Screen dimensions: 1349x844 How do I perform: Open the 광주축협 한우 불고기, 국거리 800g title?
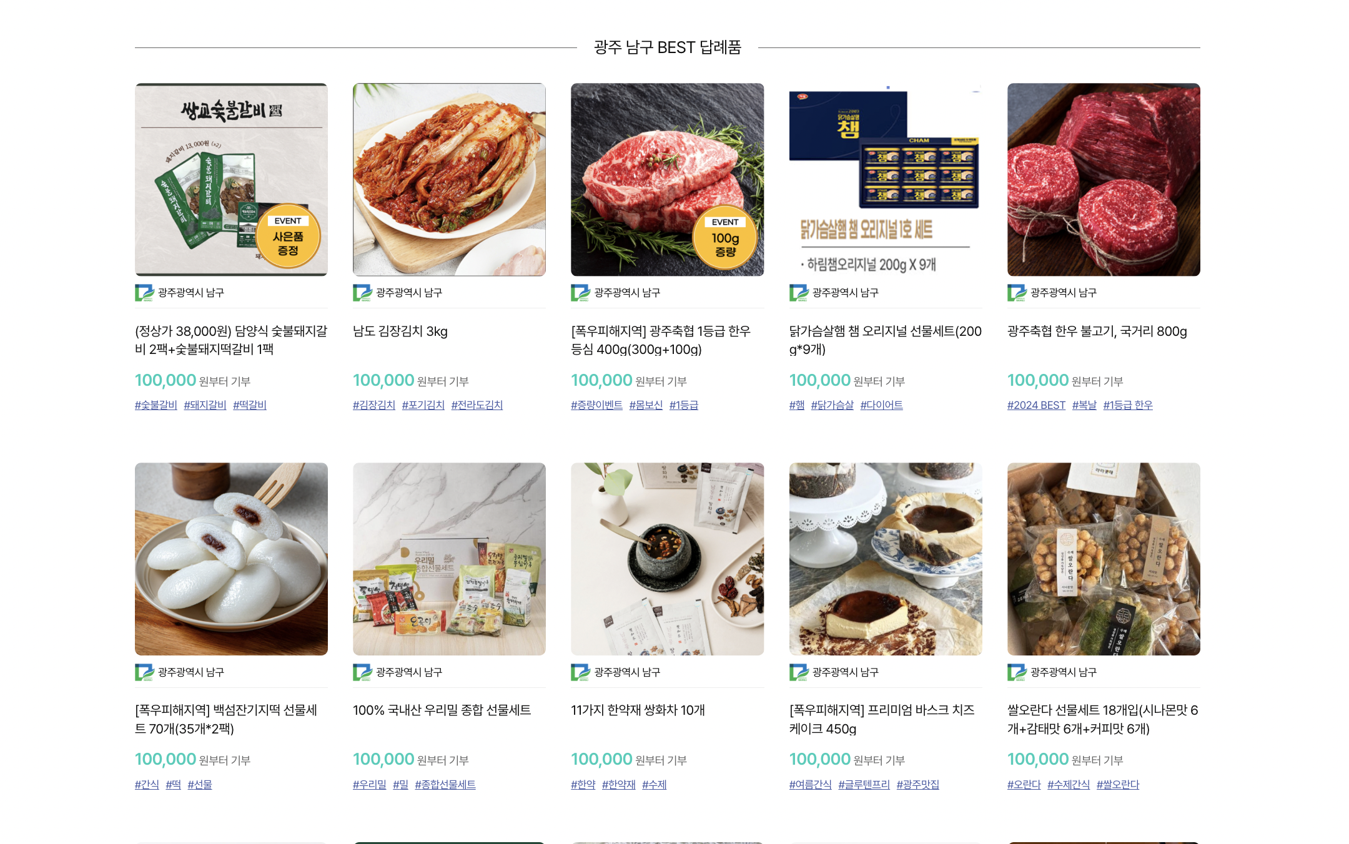click(1097, 331)
